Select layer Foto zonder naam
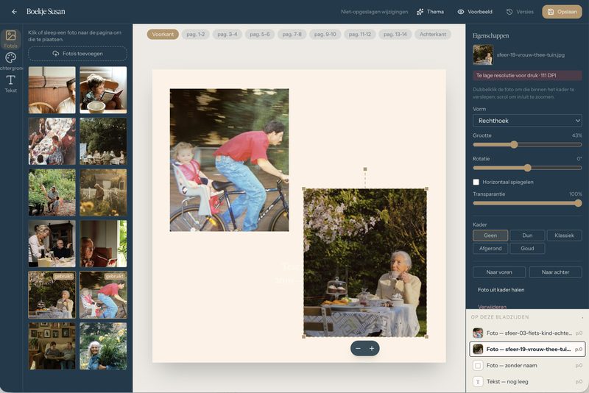The image size is (589, 393). (x=527, y=365)
